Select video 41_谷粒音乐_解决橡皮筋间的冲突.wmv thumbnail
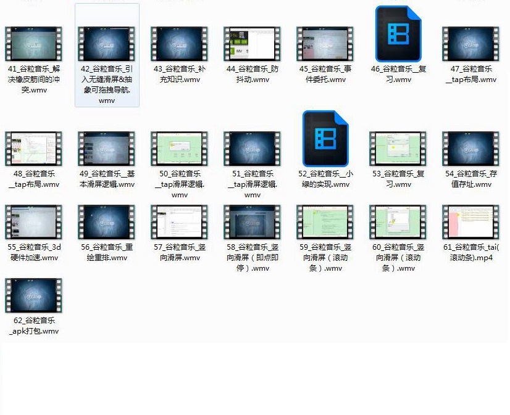This screenshot has width=510, height=415. pyautogui.click(x=33, y=44)
